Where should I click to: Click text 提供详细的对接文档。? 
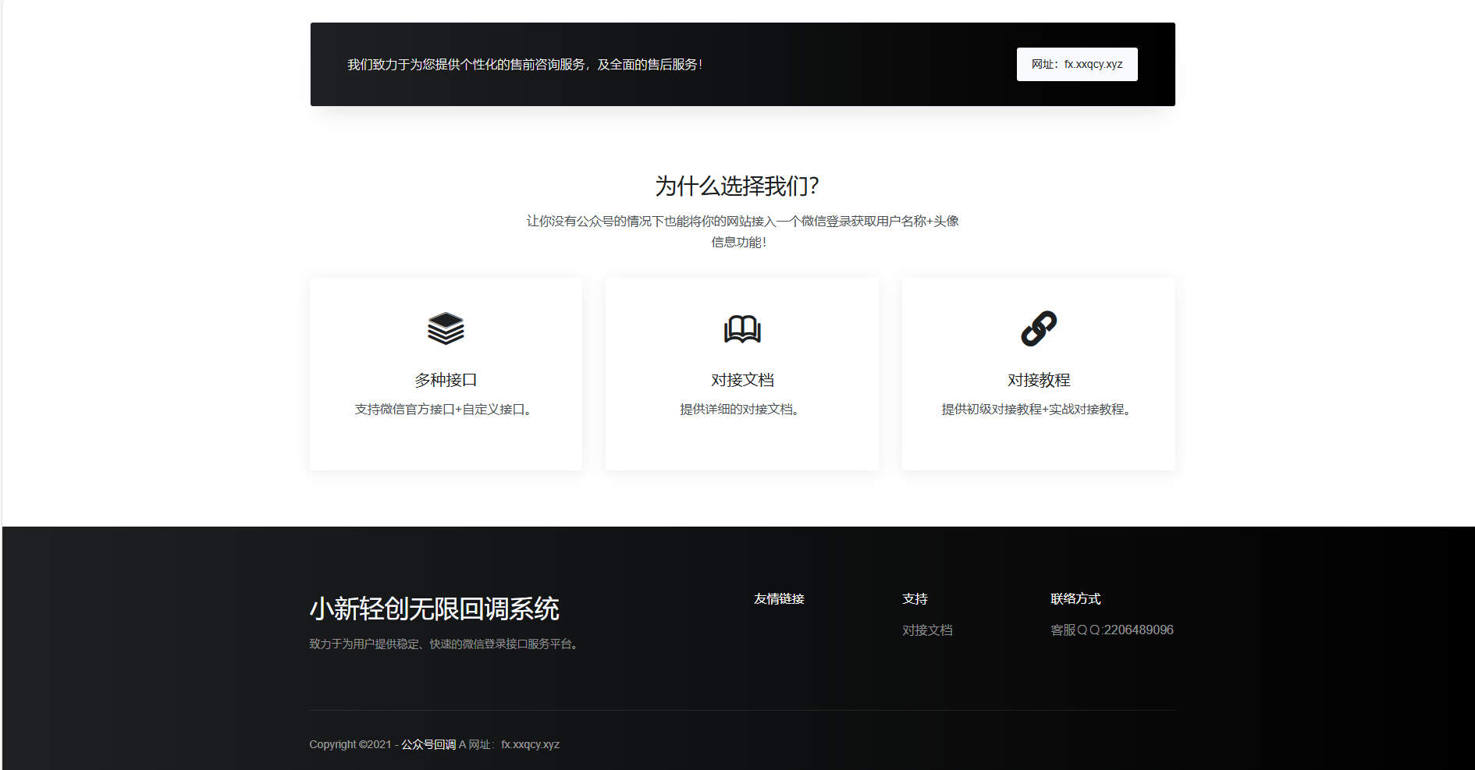click(742, 409)
